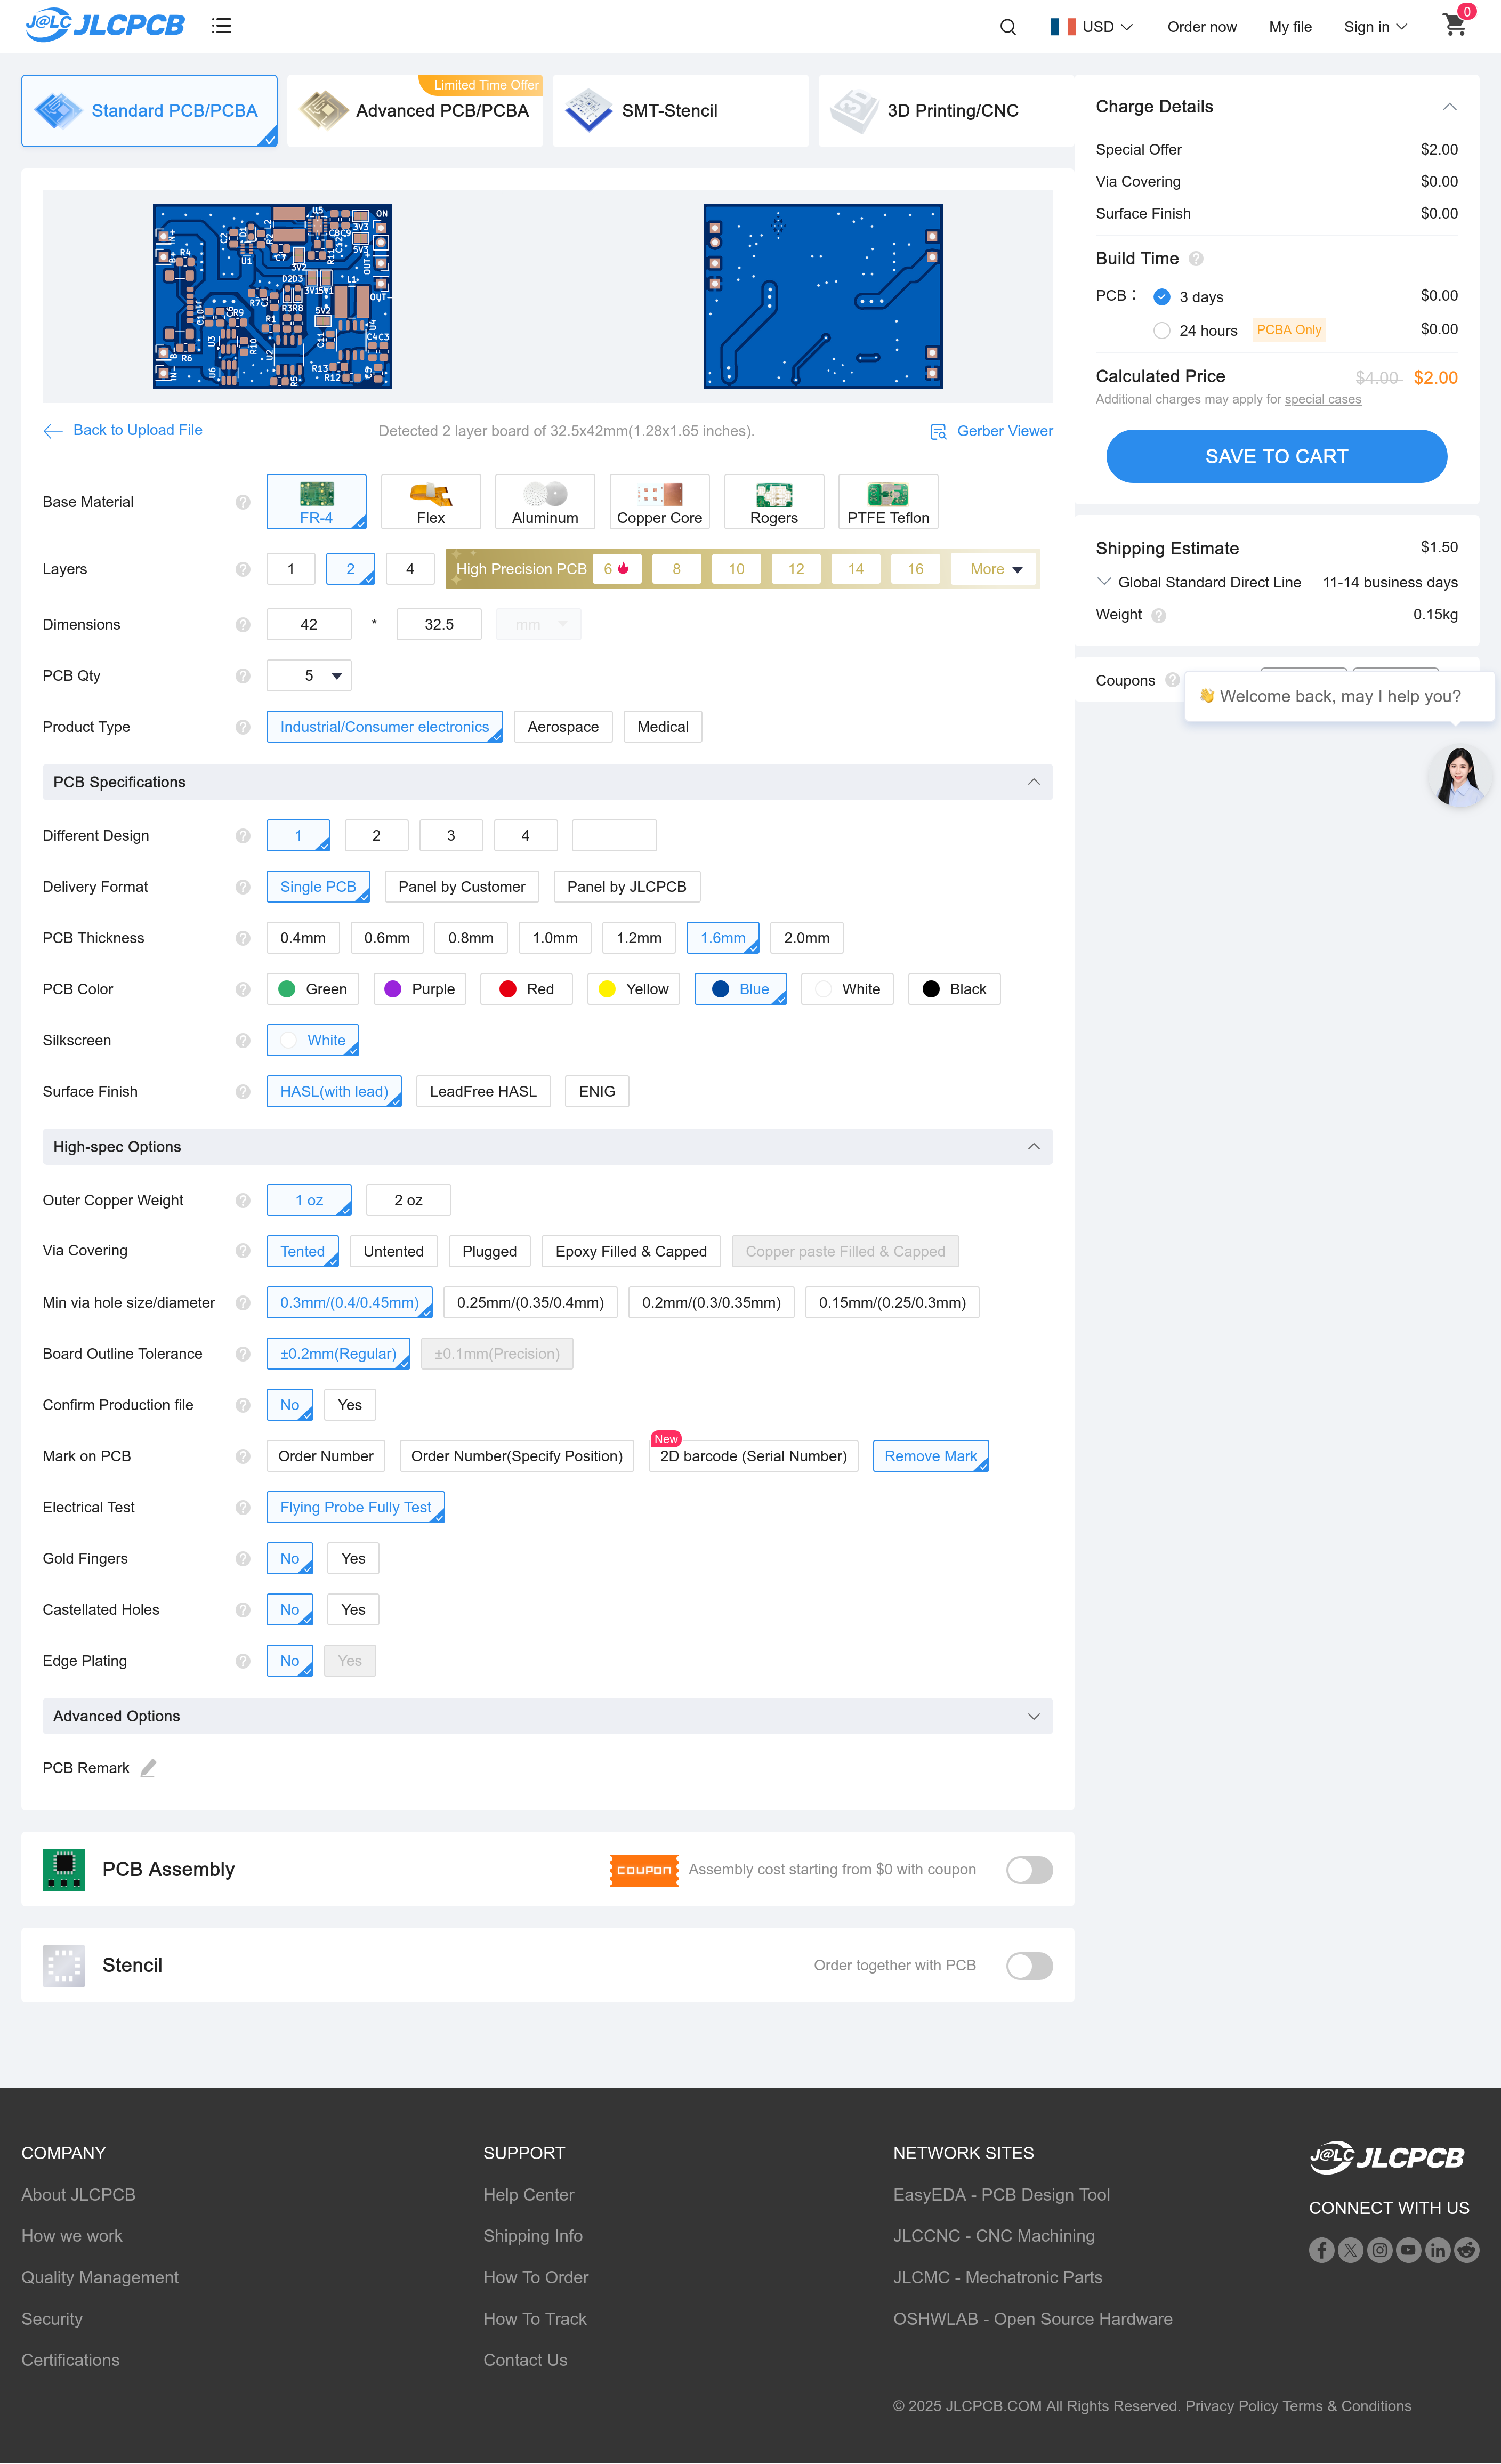Turn on the Stencil order toggle
Image resolution: width=1501 pixels, height=2464 pixels.
(1029, 1966)
